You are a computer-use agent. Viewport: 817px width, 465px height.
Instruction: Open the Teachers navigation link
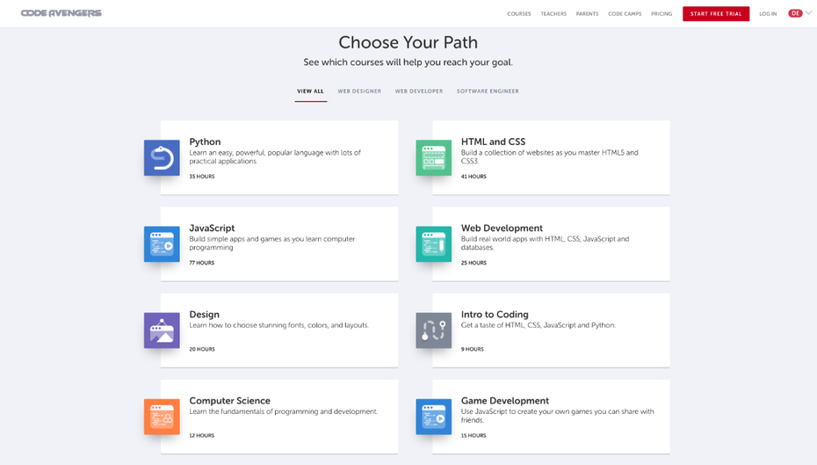tap(553, 14)
